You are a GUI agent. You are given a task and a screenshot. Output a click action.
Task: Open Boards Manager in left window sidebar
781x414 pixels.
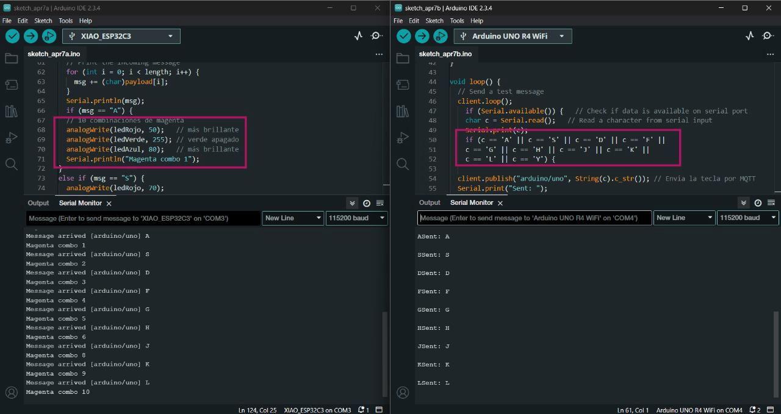11,85
